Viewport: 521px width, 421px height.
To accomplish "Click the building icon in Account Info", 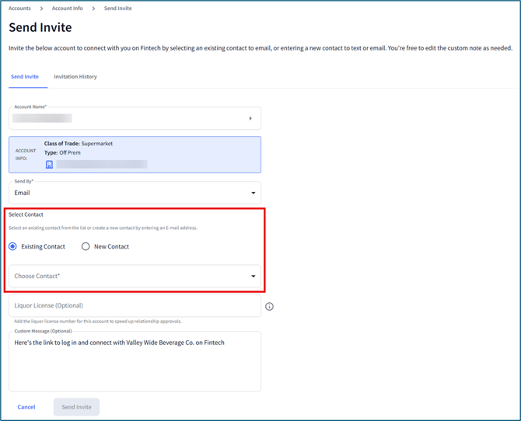I will click(x=49, y=165).
